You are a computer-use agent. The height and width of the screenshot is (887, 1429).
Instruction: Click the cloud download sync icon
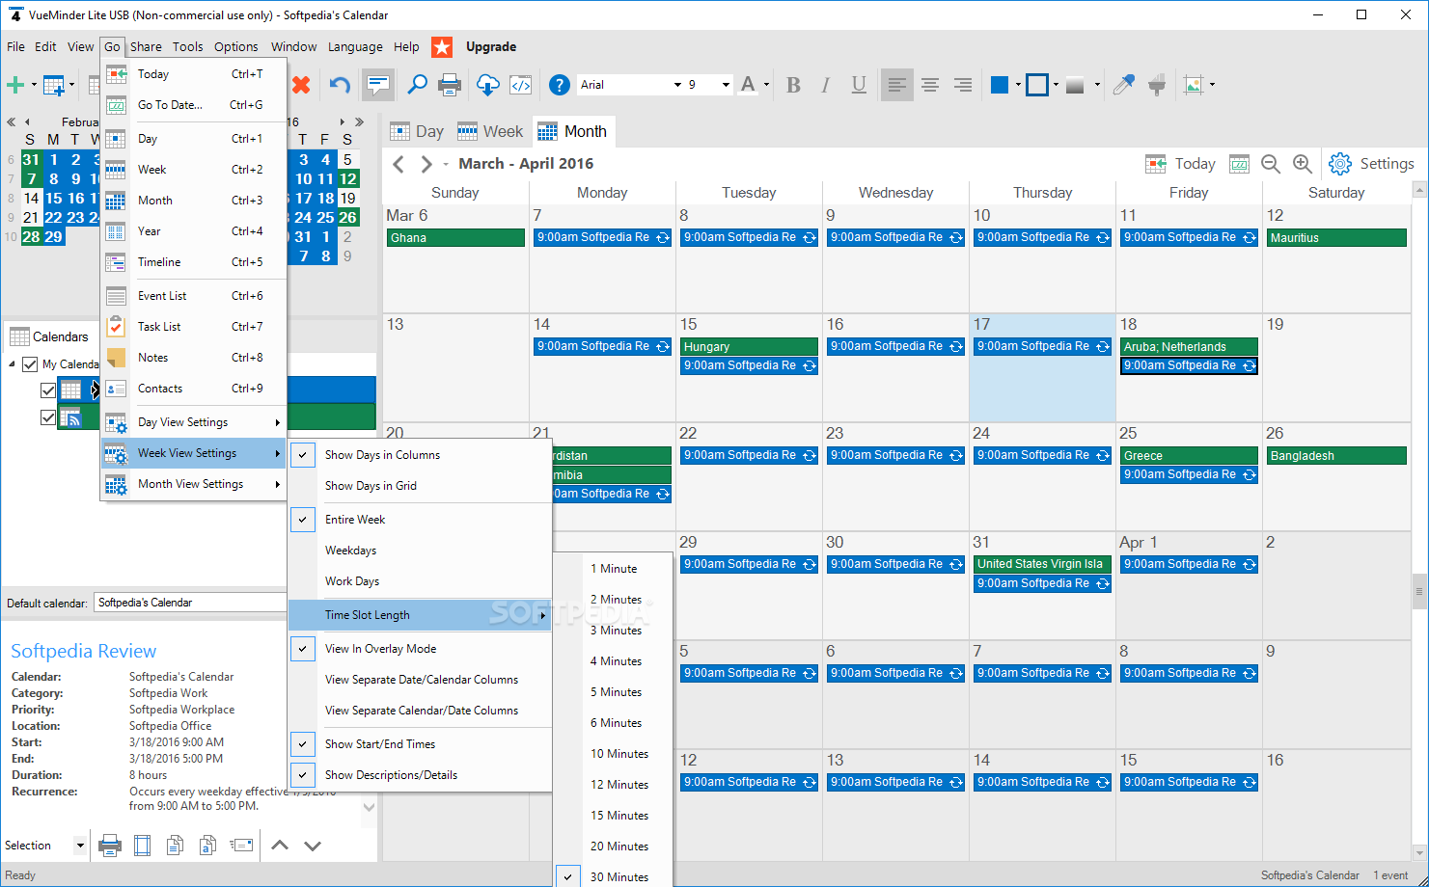488,85
